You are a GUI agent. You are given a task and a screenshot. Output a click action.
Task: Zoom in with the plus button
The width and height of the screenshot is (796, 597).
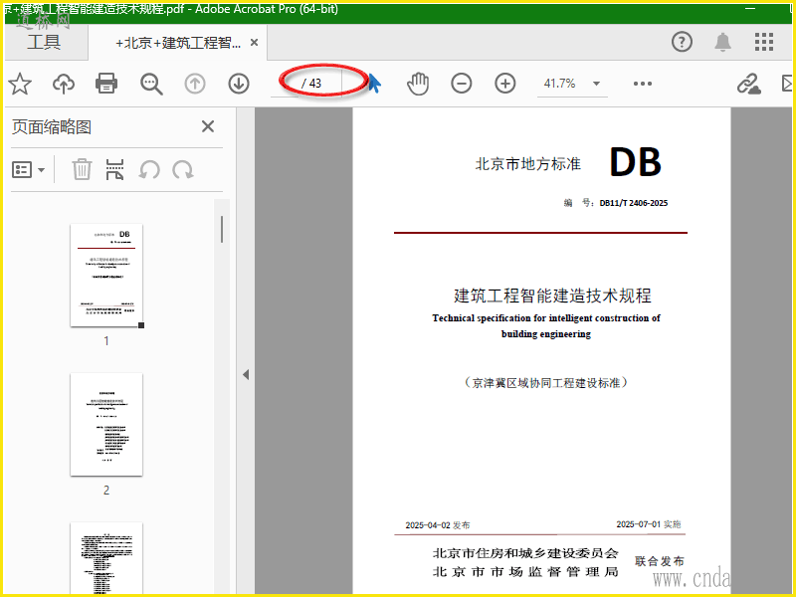pos(505,84)
